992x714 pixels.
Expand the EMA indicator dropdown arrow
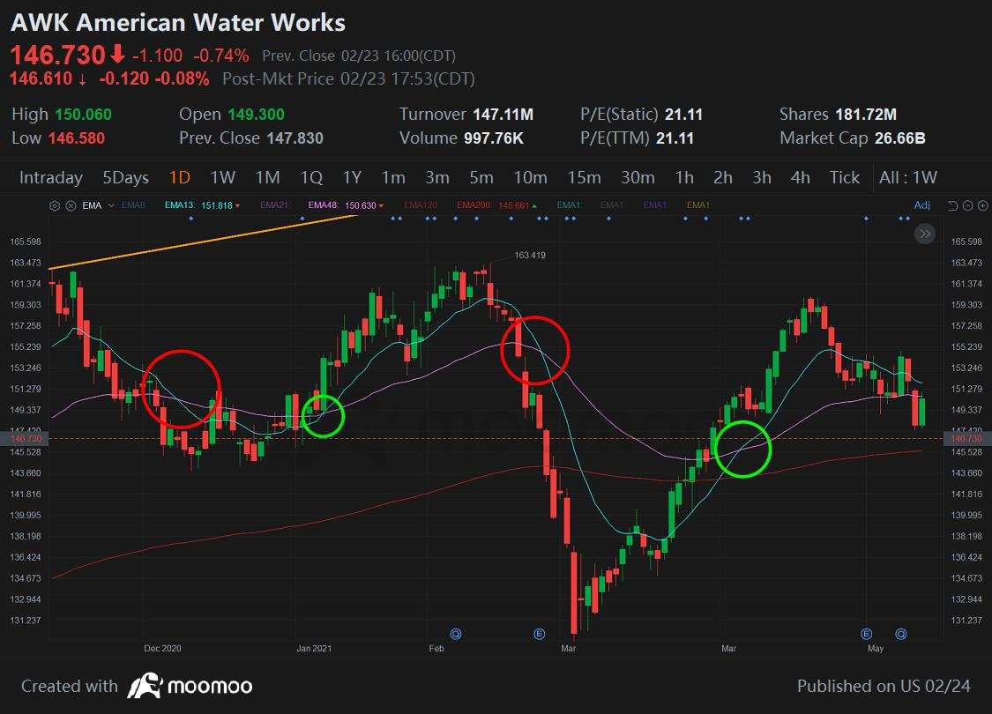point(111,205)
